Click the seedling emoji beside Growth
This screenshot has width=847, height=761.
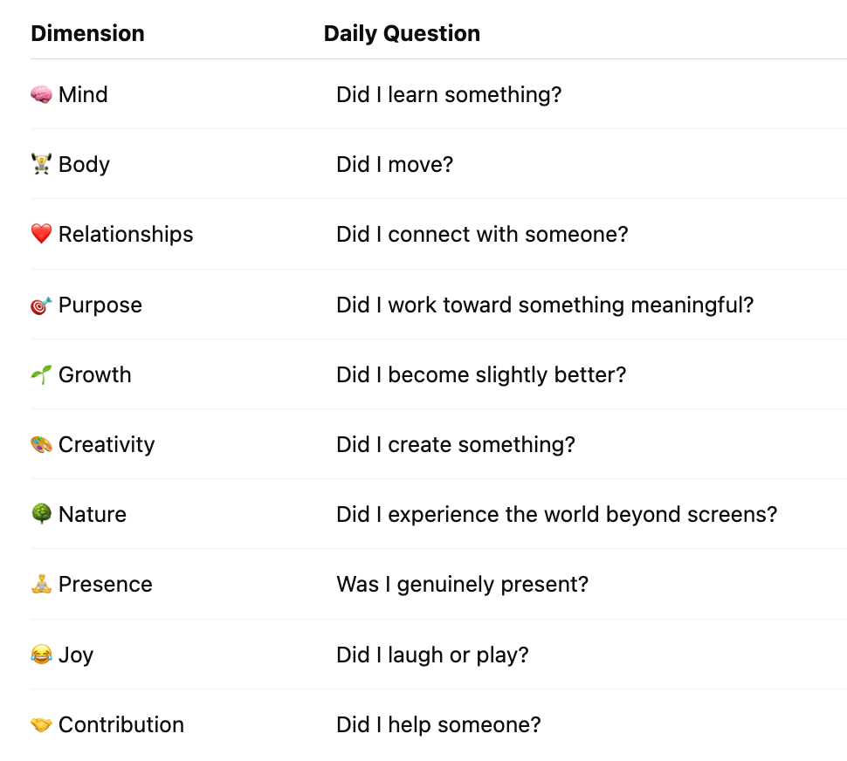[x=41, y=374]
